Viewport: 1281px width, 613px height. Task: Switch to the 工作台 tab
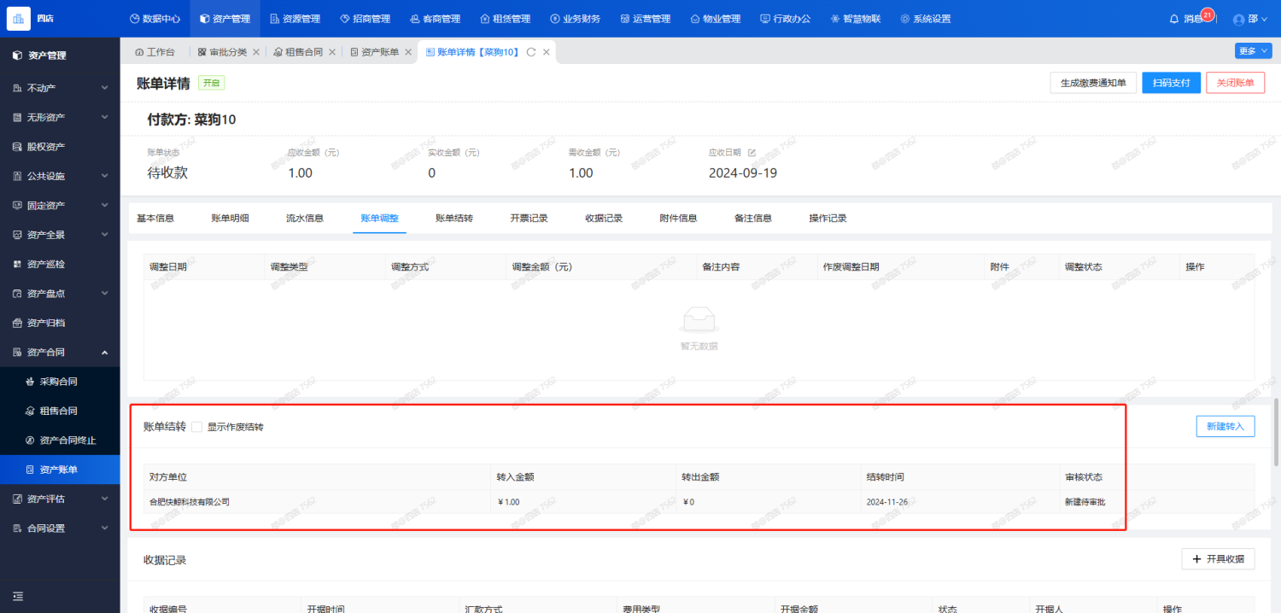pos(155,52)
